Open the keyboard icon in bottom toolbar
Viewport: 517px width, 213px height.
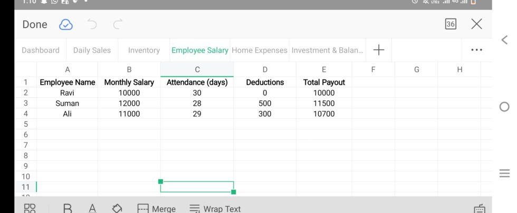[479, 208]
